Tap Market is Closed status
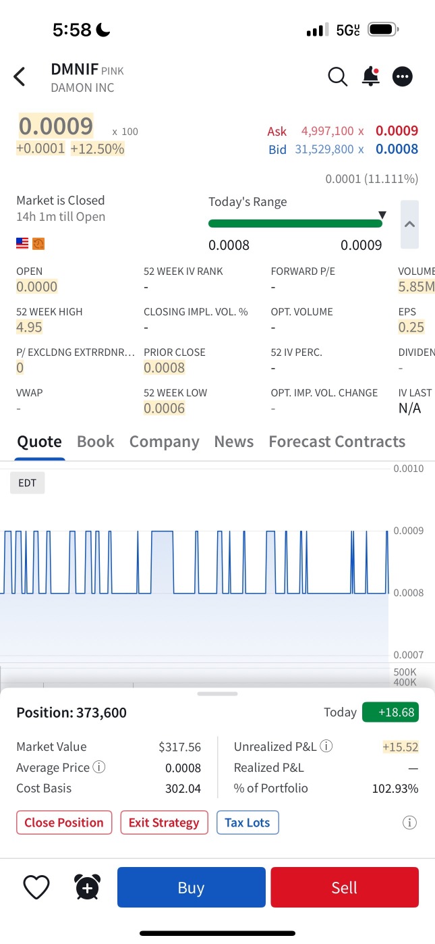The height and width of the screenshot is (944, 435). [61, 201]
